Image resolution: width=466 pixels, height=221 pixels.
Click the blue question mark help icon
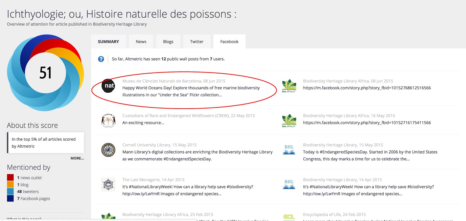(x=101, y=59)
